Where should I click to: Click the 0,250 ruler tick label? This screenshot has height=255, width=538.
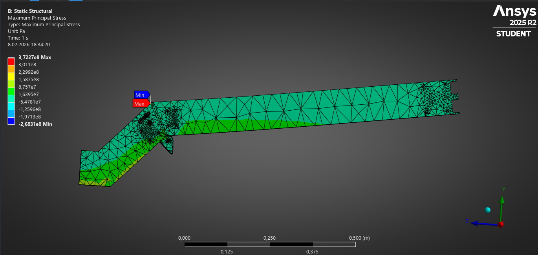(x=269, y=238)
